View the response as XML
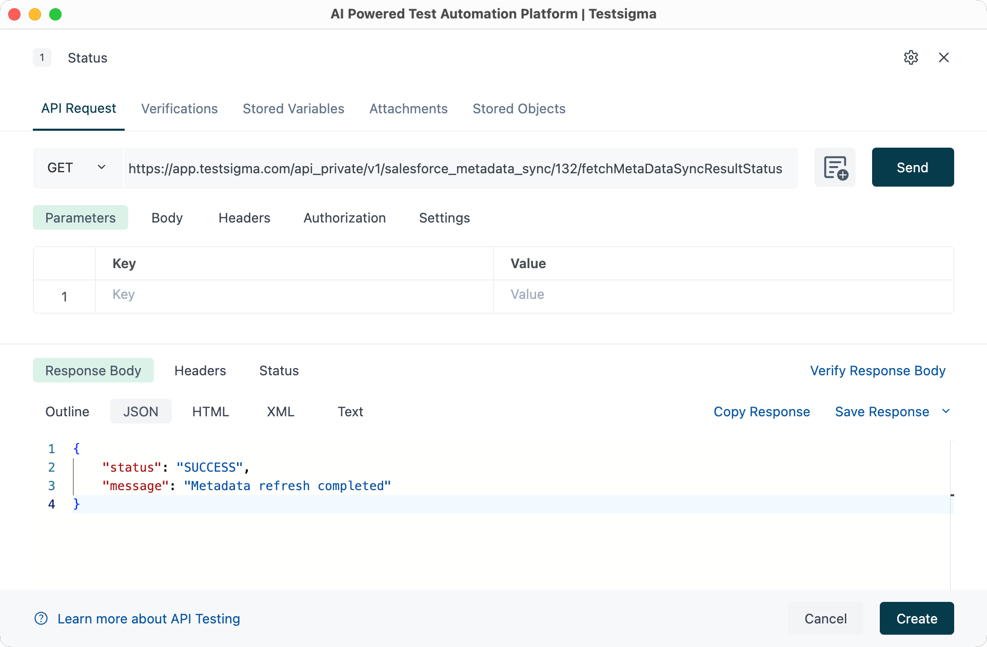The height and width of the screenshot is (647, 987). coord(280,412)
